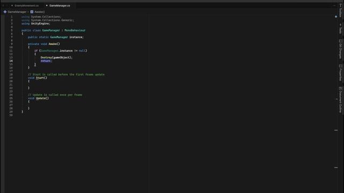Click 'MonoBehaviour' in the class declaration
This screenshot has width=344, height=193.
pos(75,31)
